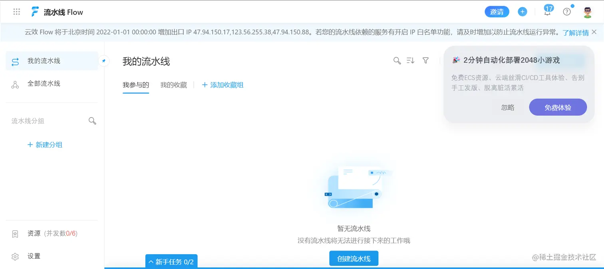The width and height of the screenshot is (604, 269).
Task: Click the 邀请 invite button
Action: click(497, 12)
